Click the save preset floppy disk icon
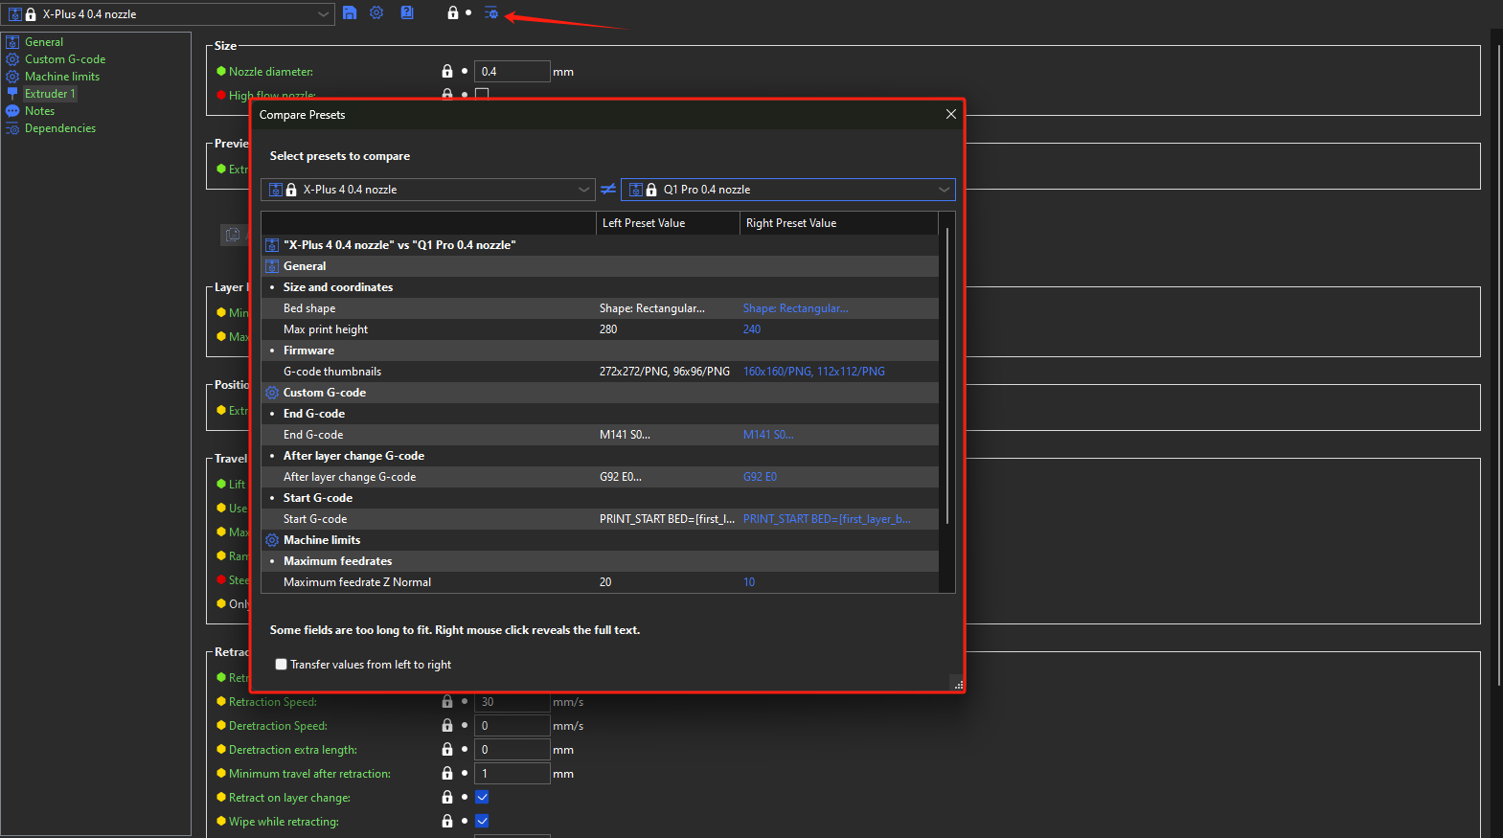The height and width of the screenshot is (838, 1503). coord(350,12)
